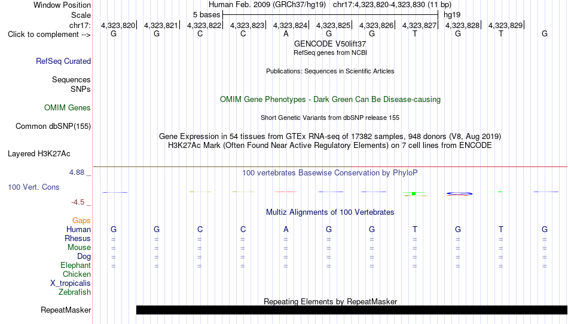
Task: Click the GENCODE V50lift37 track title
Action: [x=330, y=44]
